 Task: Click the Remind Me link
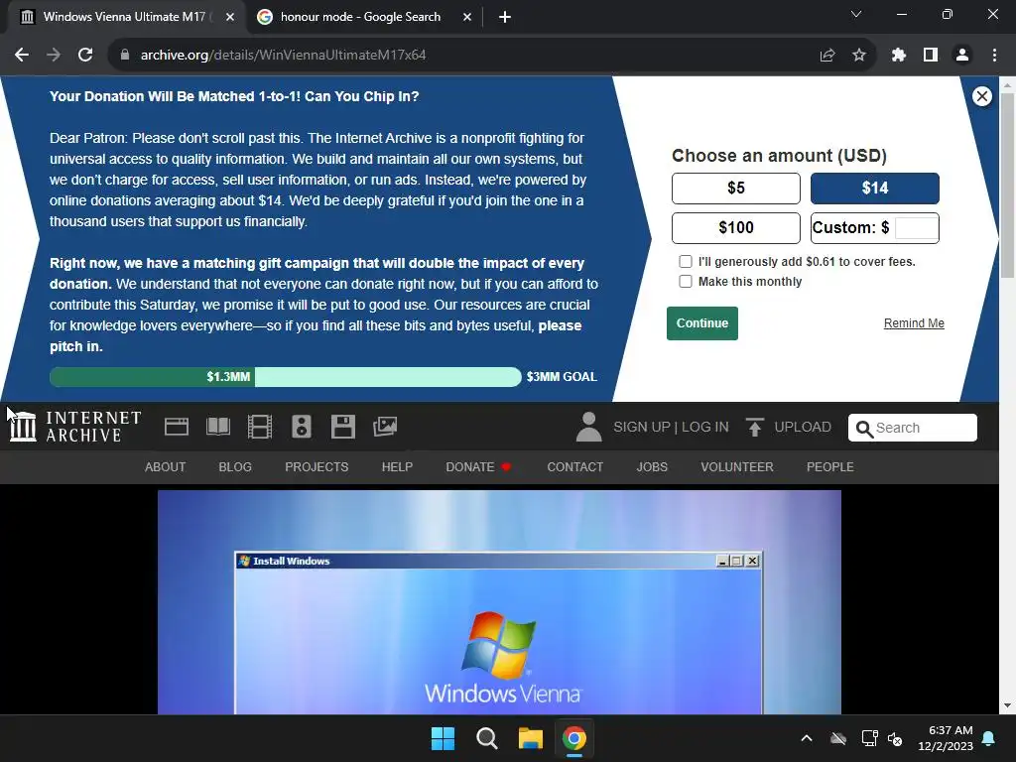[914, 323]
